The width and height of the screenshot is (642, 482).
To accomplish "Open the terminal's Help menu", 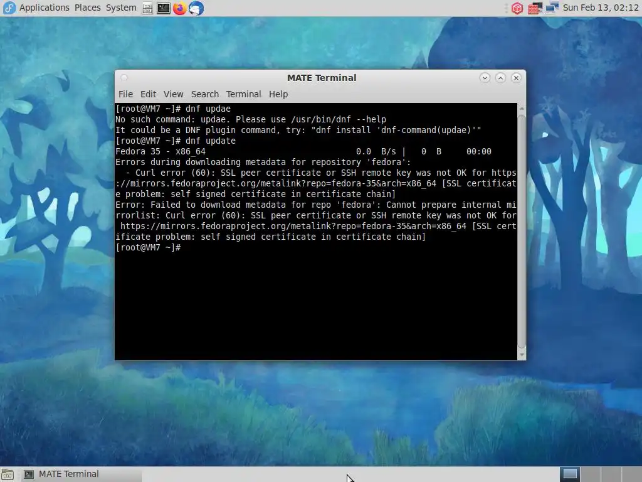I will (x=278, y=94).
